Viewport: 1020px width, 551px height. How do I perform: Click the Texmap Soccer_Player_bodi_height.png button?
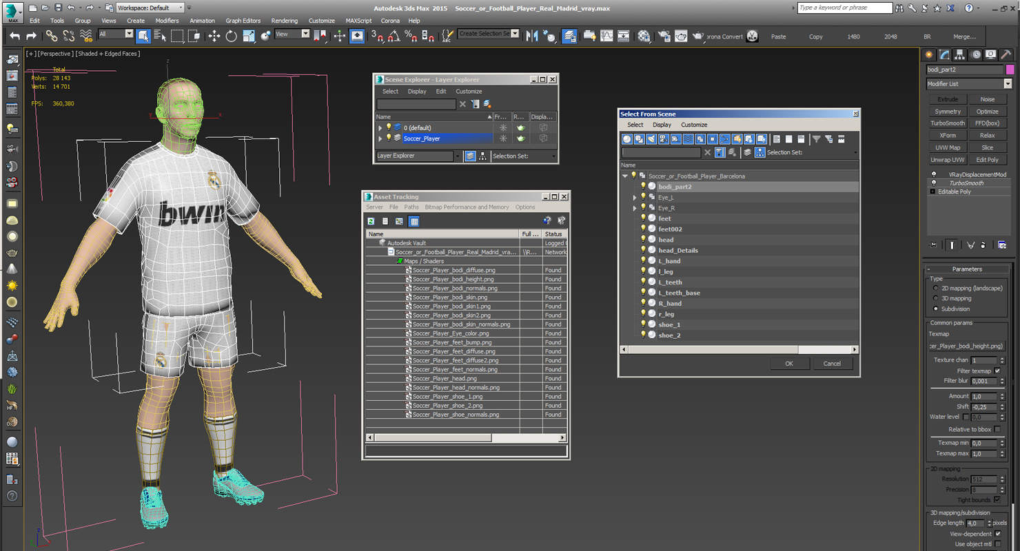(x=966, y=346)
